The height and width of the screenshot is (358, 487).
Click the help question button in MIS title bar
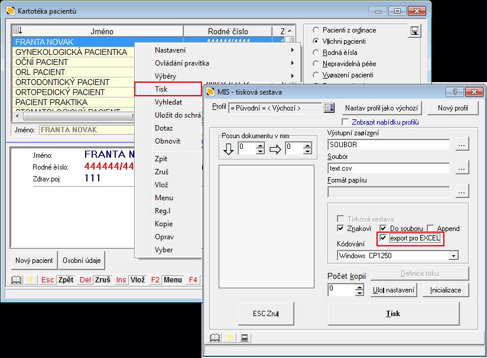(454, 92)
